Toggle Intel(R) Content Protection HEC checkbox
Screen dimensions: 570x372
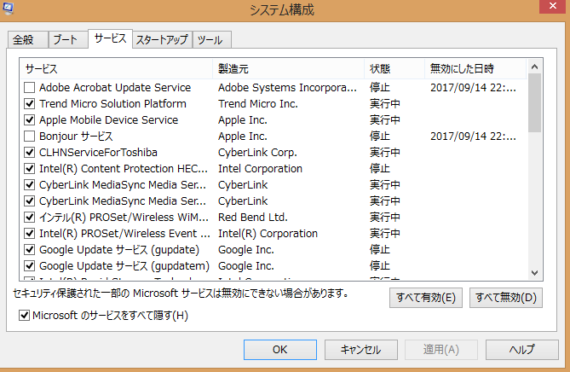tap(30, 169)
